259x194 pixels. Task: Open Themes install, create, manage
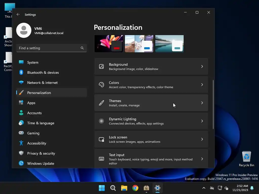pyautogui.click(x=151, y=103)
